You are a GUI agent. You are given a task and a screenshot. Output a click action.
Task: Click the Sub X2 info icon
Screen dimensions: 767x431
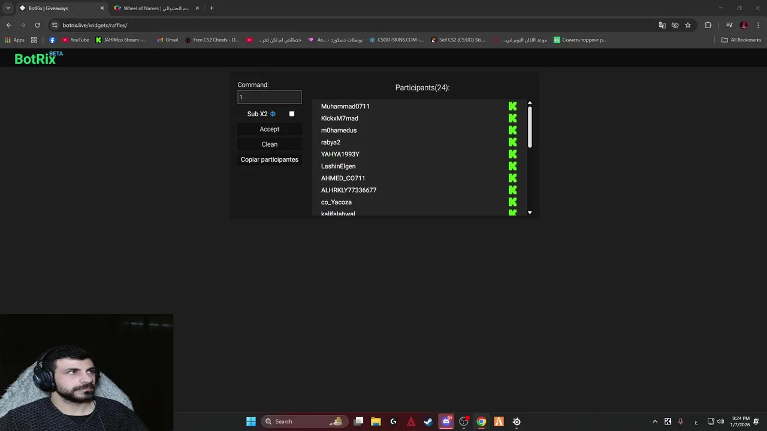[x=273, y=114]
